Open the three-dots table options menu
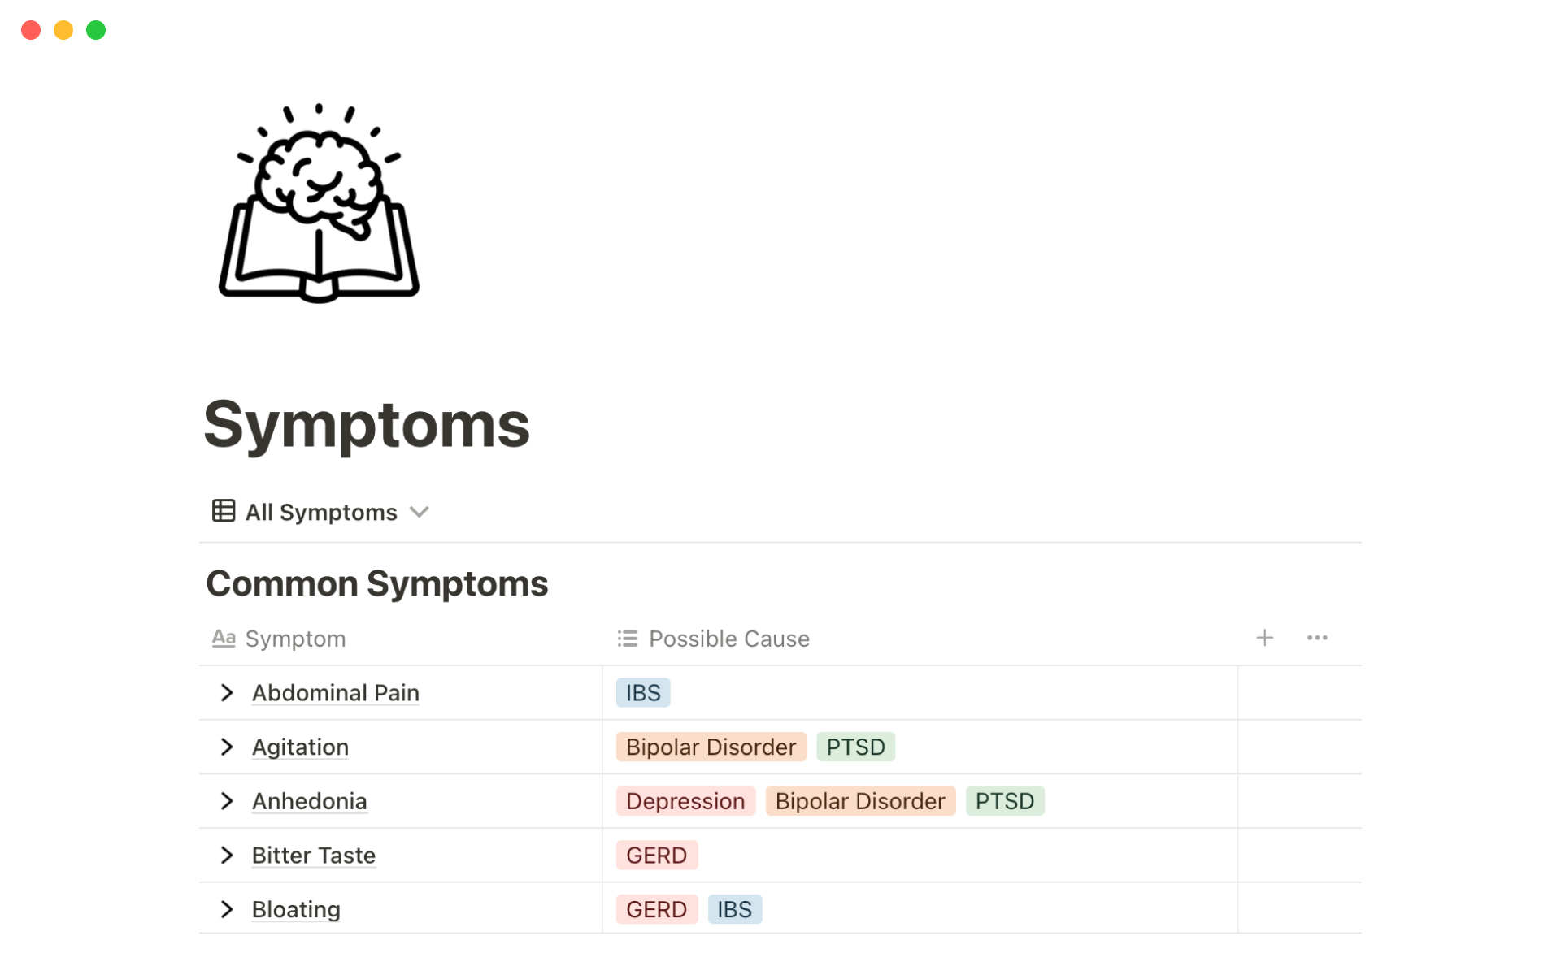1561x975 pixels. [1317, 638]
